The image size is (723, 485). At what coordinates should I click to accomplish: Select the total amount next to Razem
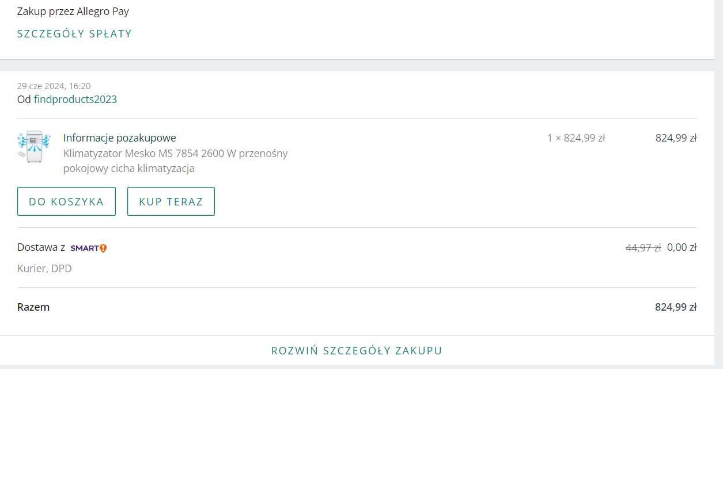point(676,307)
